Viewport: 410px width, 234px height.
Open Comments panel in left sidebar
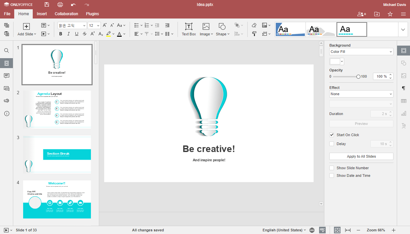[x=6, y=76]
